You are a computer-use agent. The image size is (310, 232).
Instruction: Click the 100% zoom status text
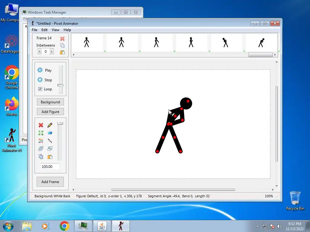pos(269,196)
